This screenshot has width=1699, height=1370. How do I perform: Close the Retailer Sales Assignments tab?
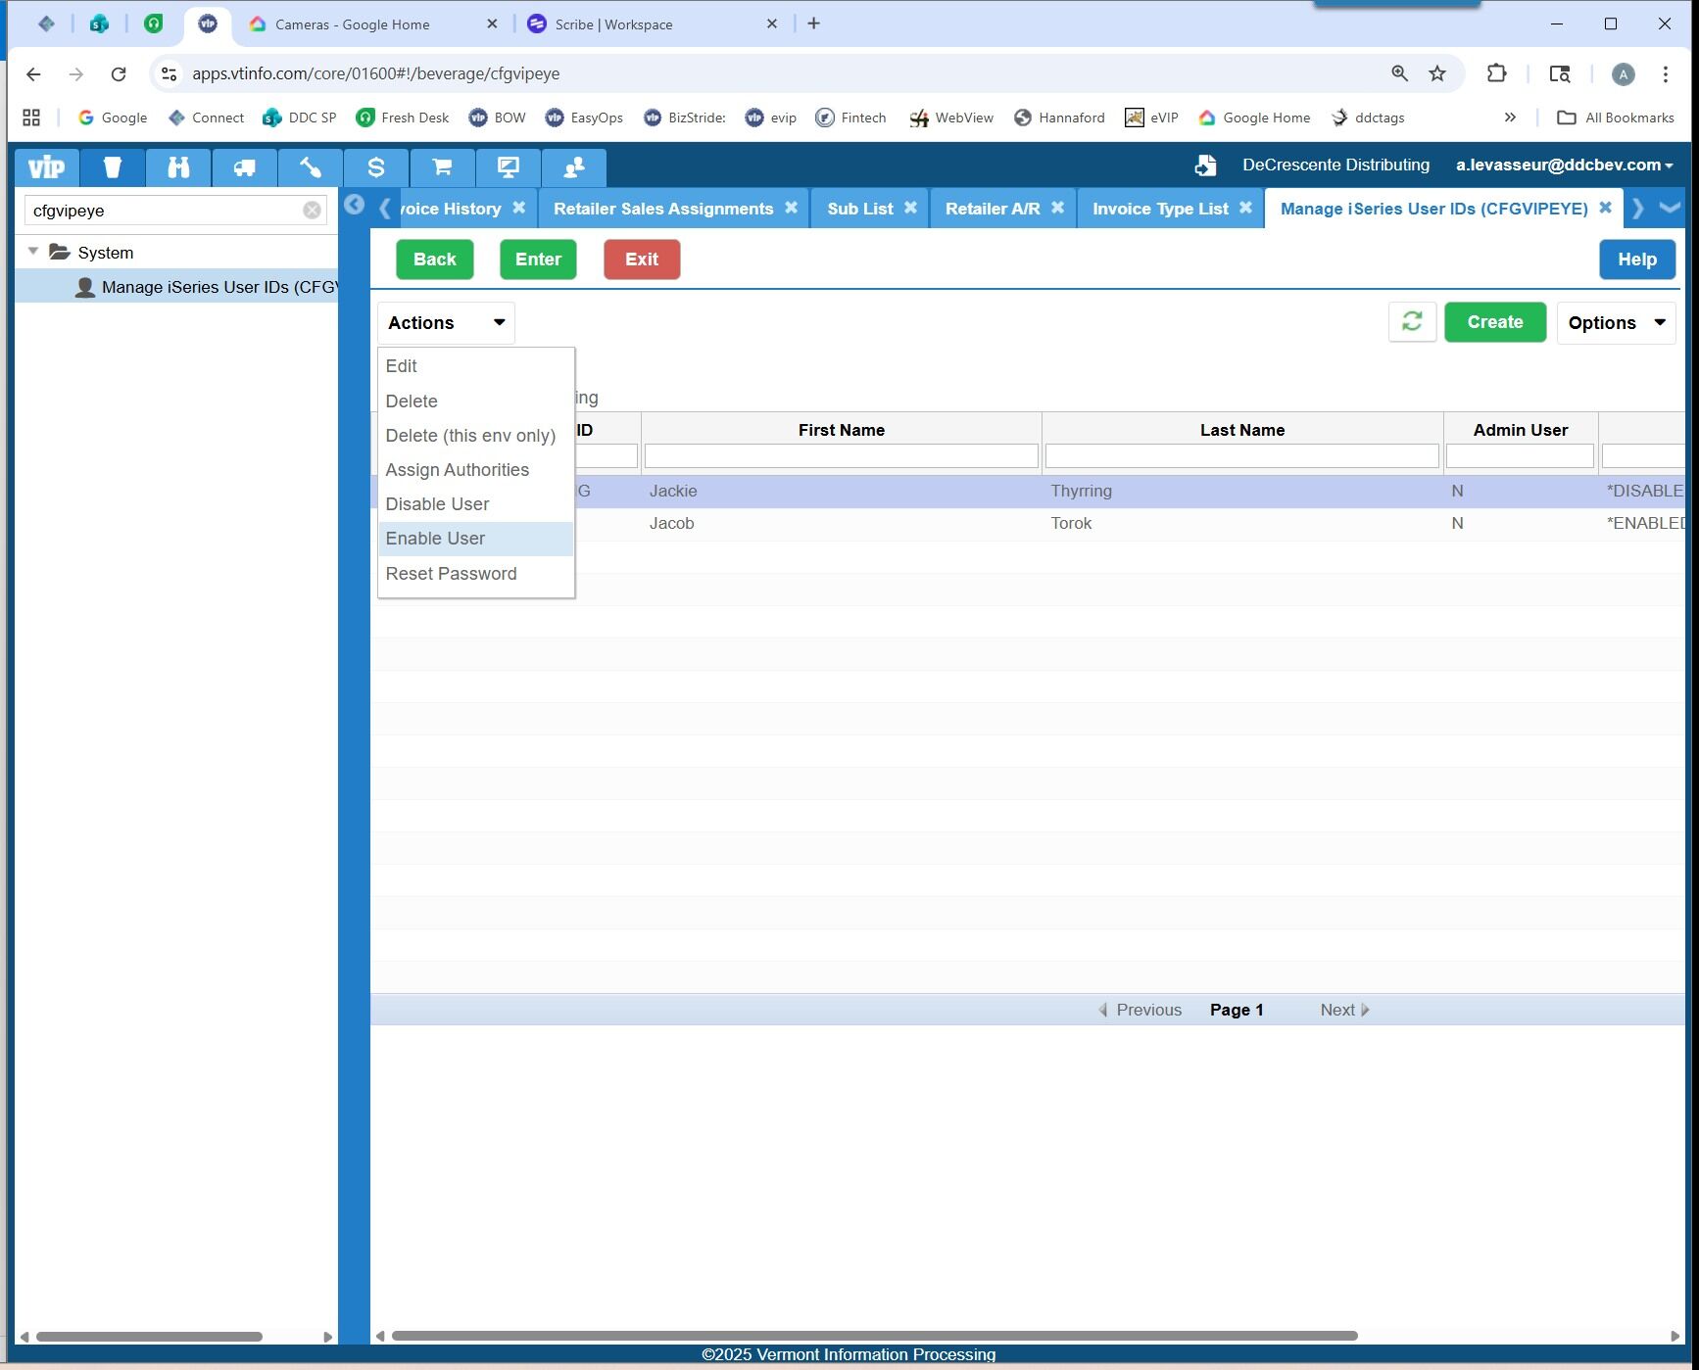coord(792,208)
